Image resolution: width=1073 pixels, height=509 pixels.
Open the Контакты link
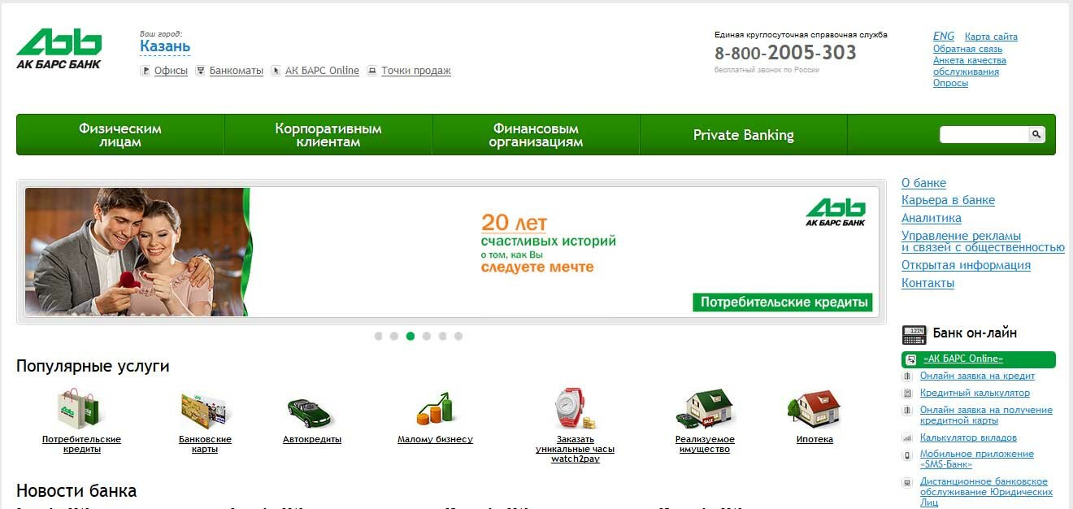(927, 283)
